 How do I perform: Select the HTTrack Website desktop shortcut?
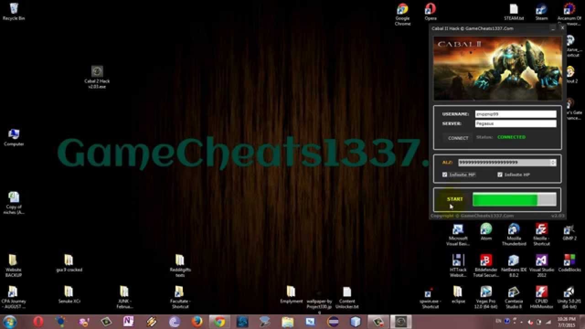[x=458, y=266]
